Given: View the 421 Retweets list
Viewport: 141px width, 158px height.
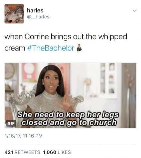Looking at the screenshot, I should point(22,152).
